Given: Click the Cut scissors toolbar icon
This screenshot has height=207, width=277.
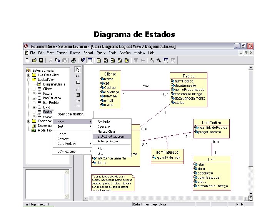Looking at the screenshot, I should point(50,61).
